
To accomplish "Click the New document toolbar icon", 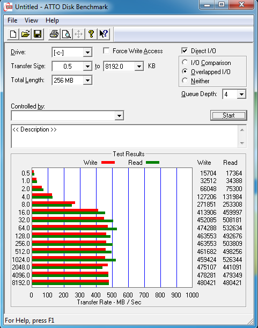I will [x=13, y=34].
